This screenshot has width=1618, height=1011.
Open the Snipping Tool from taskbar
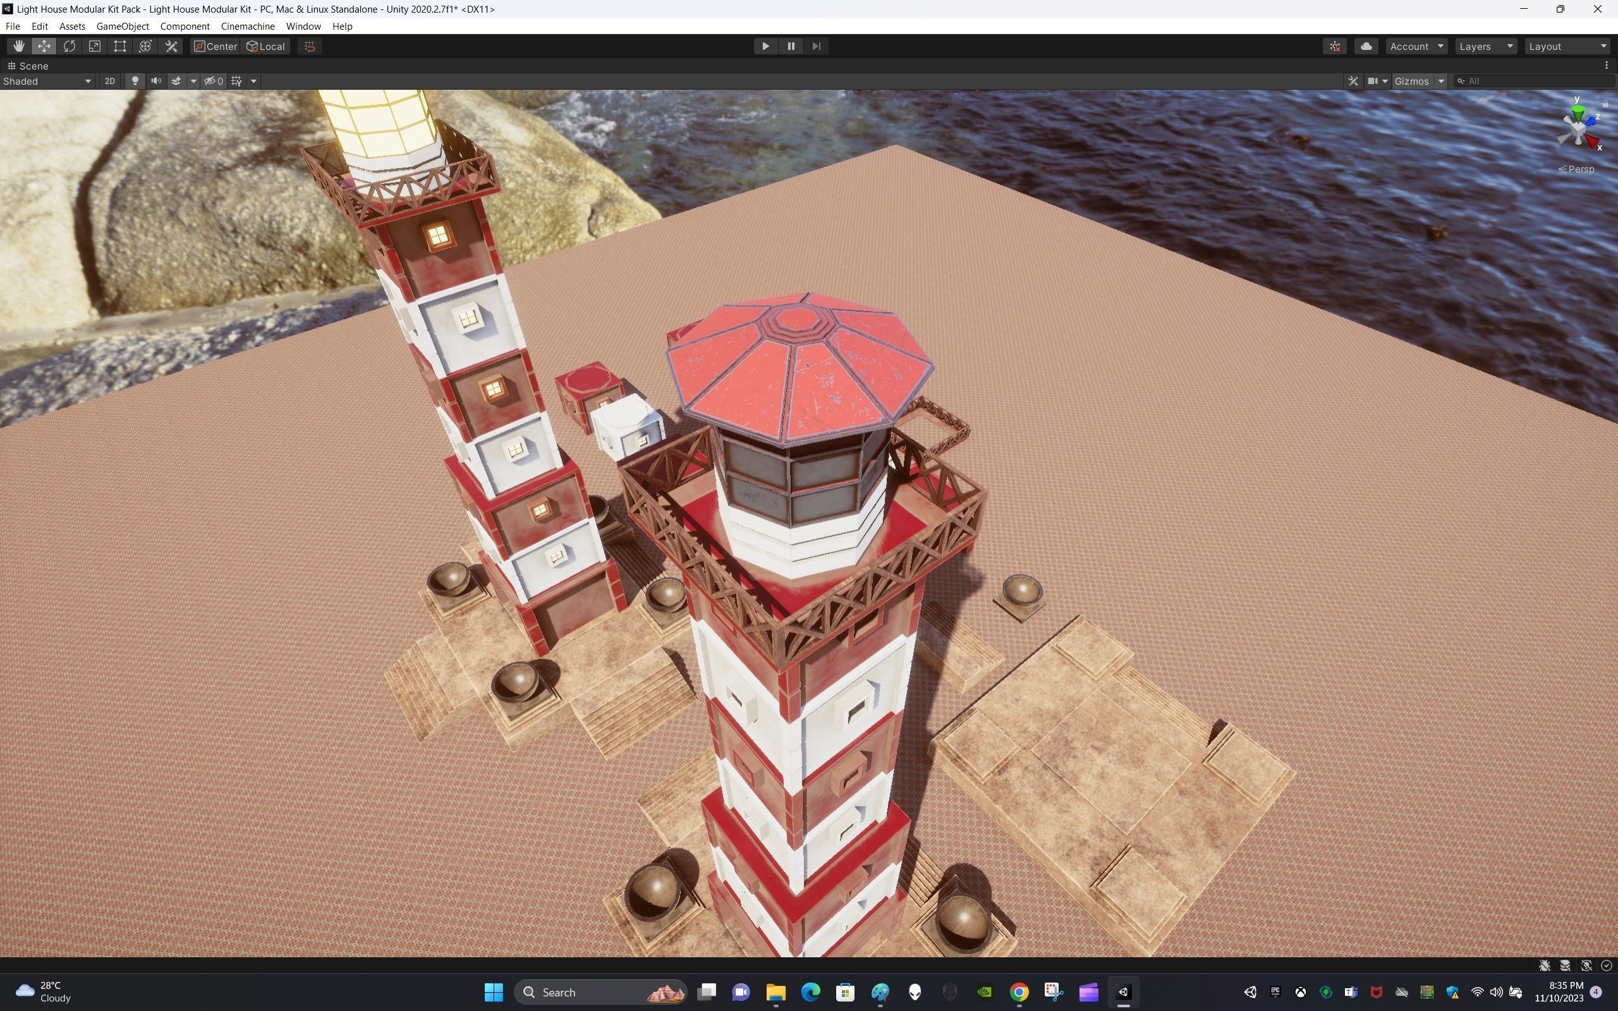tap(1054, 992)
